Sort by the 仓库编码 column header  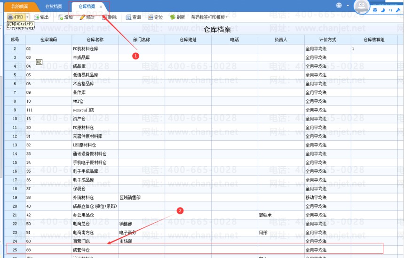tap(48, 40)
